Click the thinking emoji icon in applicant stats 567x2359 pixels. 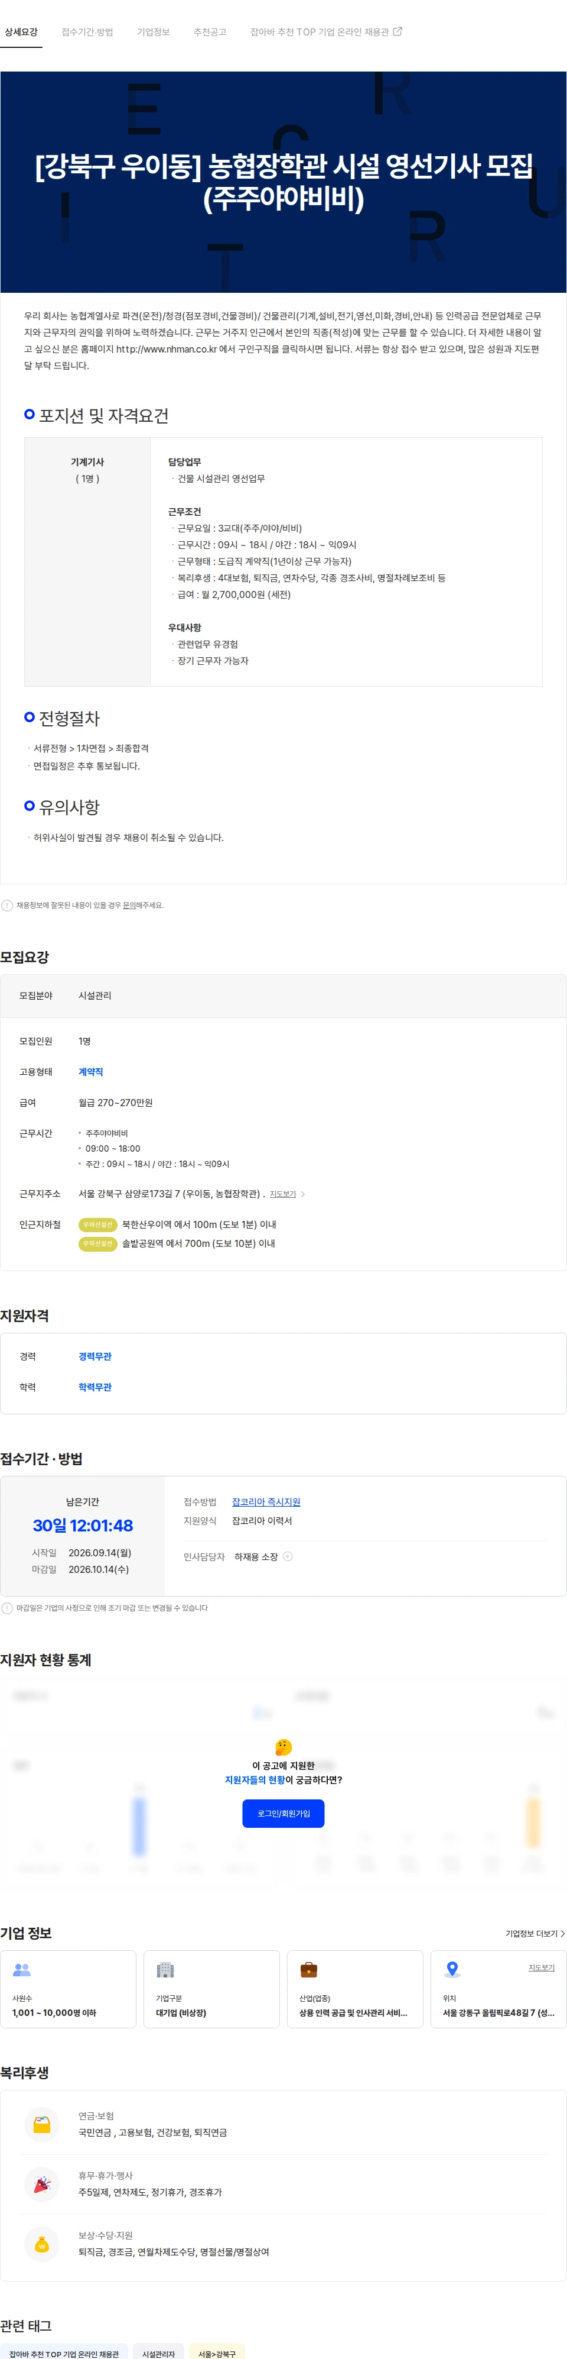pyautogui.click(x=283, y=1747)
